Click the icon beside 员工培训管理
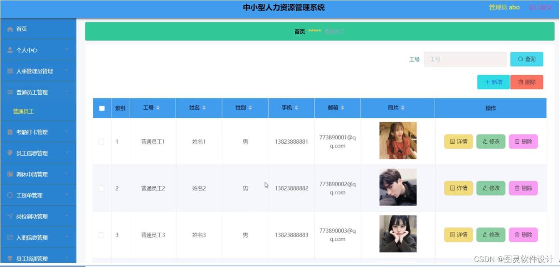The width and height of the screenshot is (560, 267). [x=10, y=259]
